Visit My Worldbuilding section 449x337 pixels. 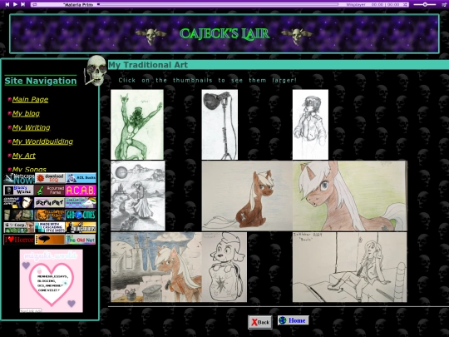[42, 141]
